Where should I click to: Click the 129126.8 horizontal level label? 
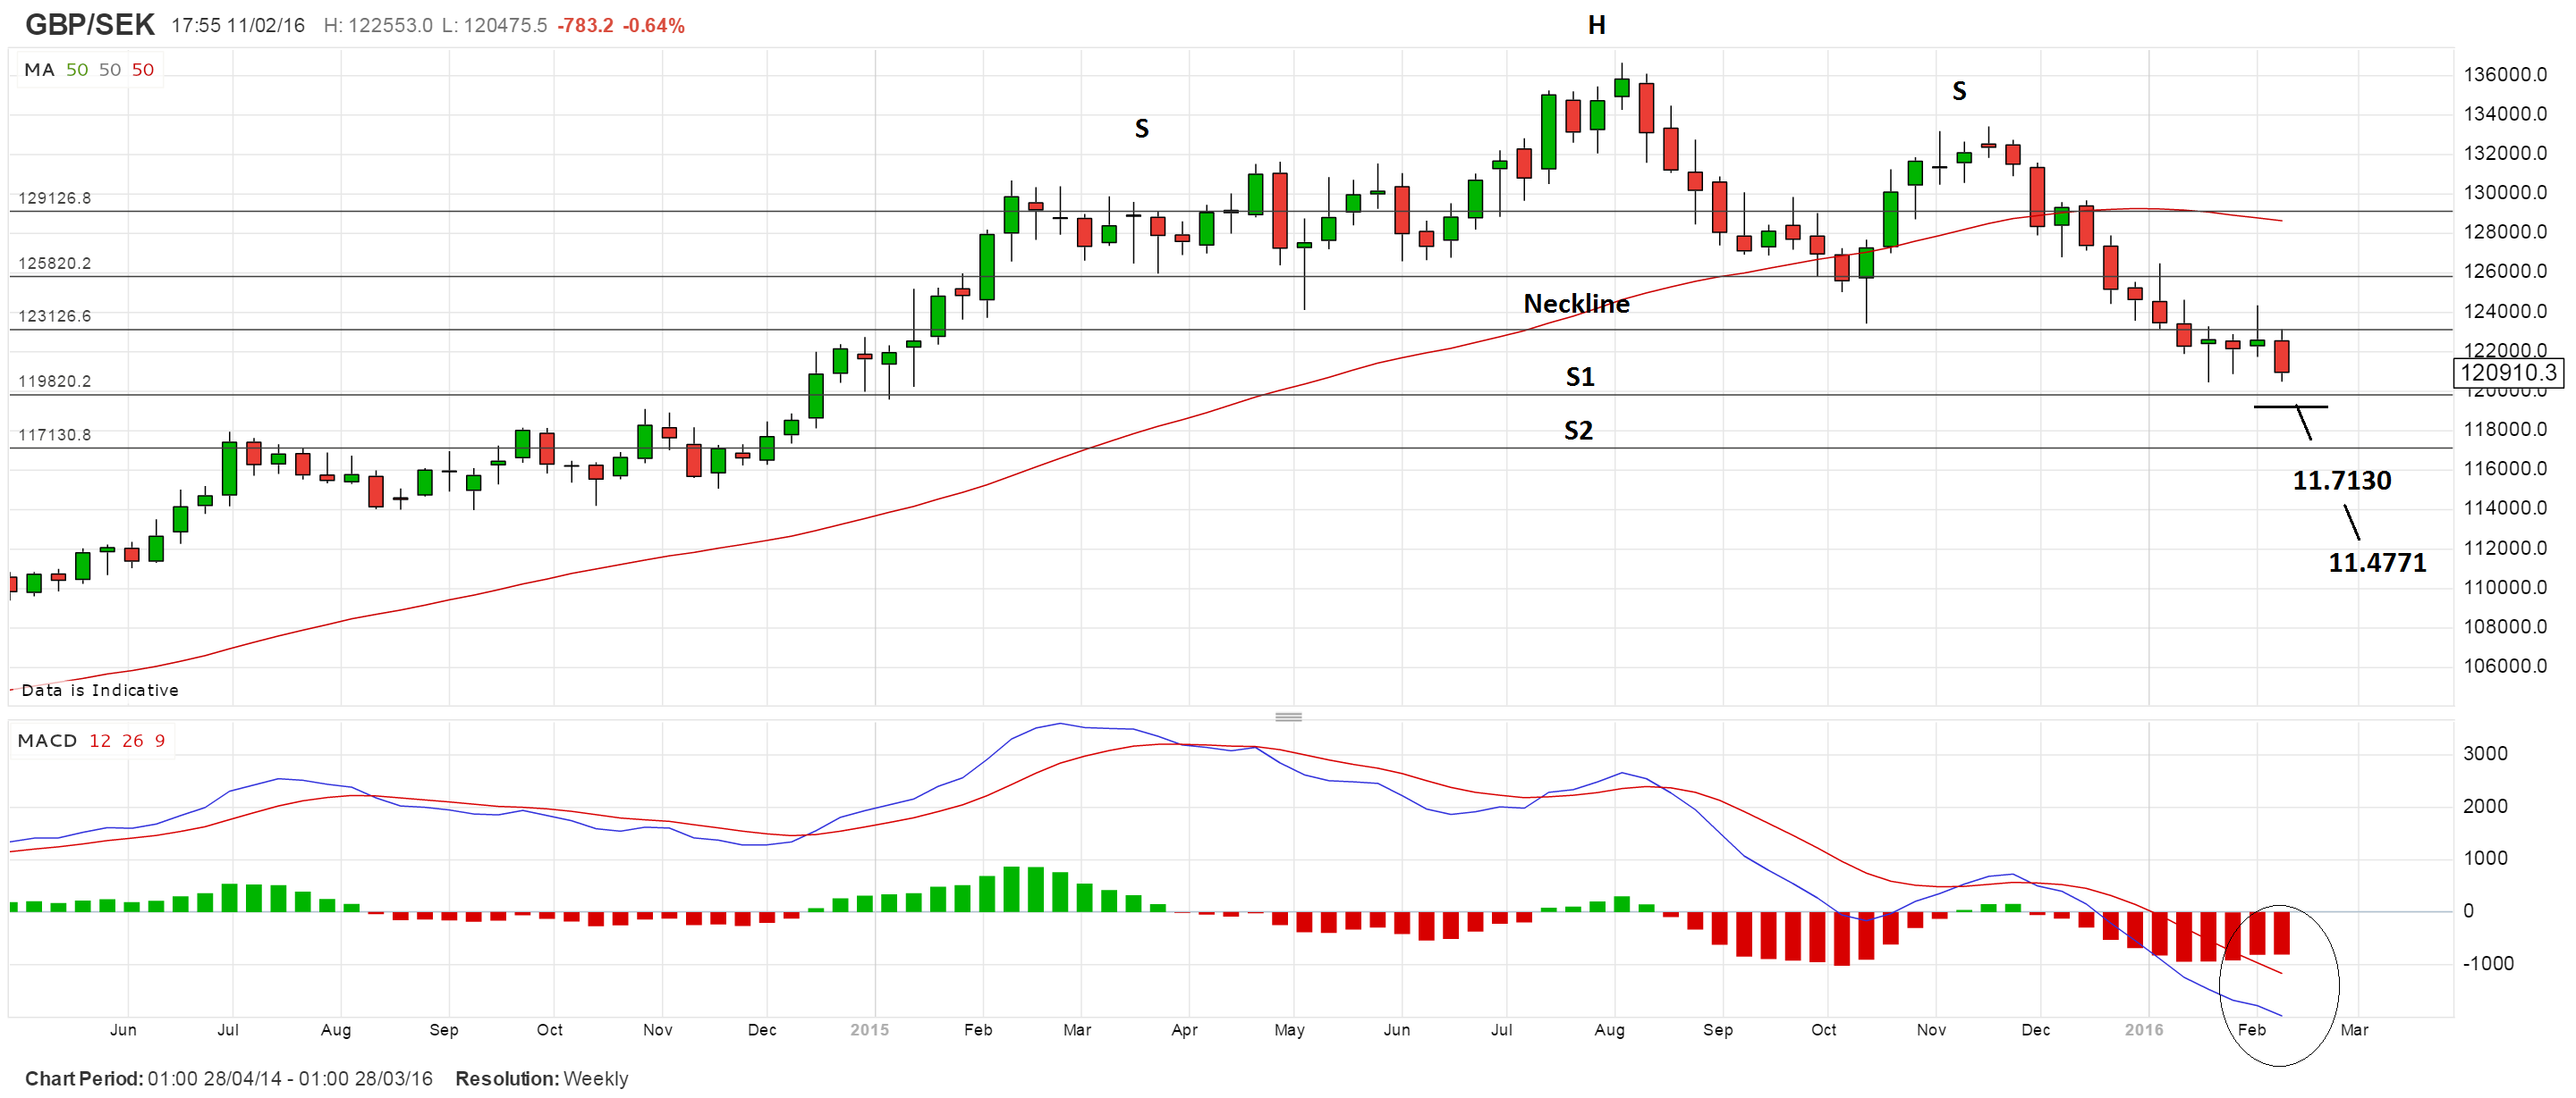pyautogui.click(x=55, y=197)
